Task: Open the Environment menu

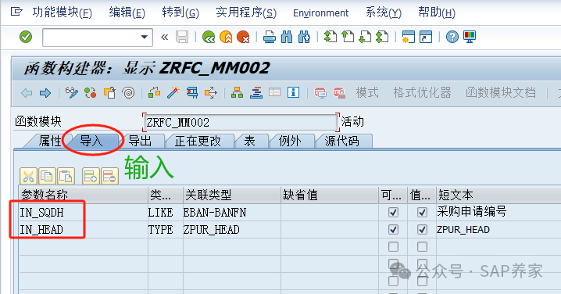Action: click(x=320, y=13)
